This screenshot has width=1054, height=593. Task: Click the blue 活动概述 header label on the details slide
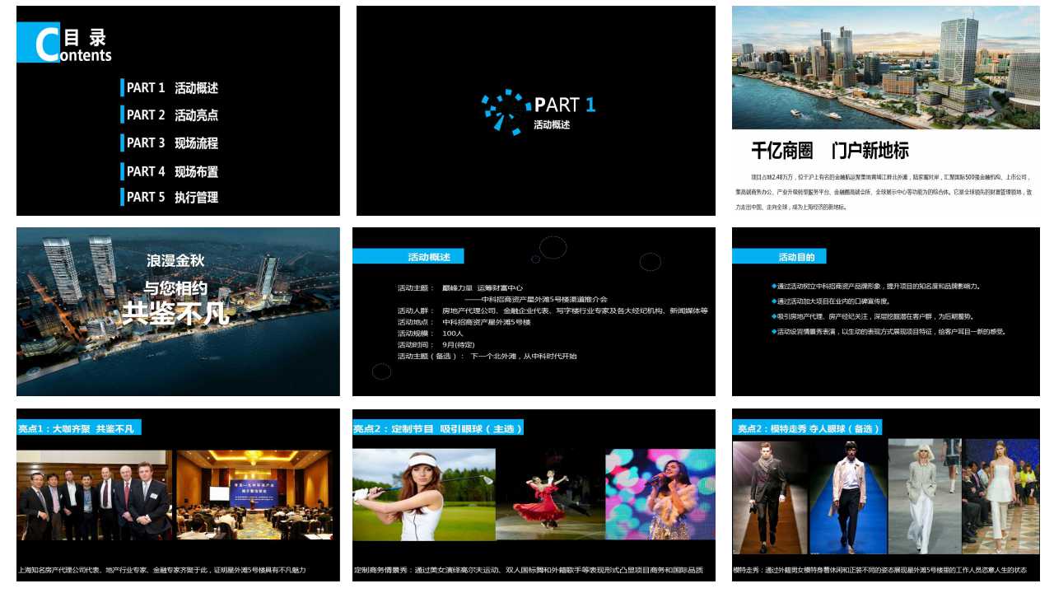coord(408,257)
